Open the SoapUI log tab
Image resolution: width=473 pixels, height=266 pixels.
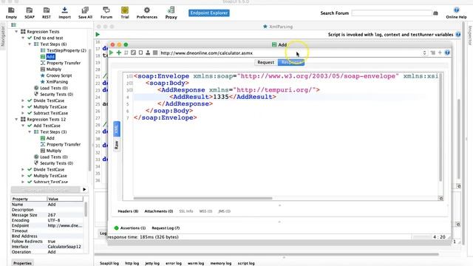pos(109,263)
